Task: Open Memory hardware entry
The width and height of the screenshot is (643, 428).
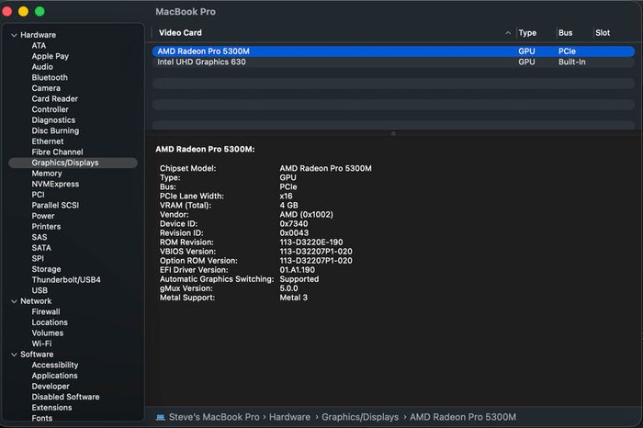Action: 47,174
